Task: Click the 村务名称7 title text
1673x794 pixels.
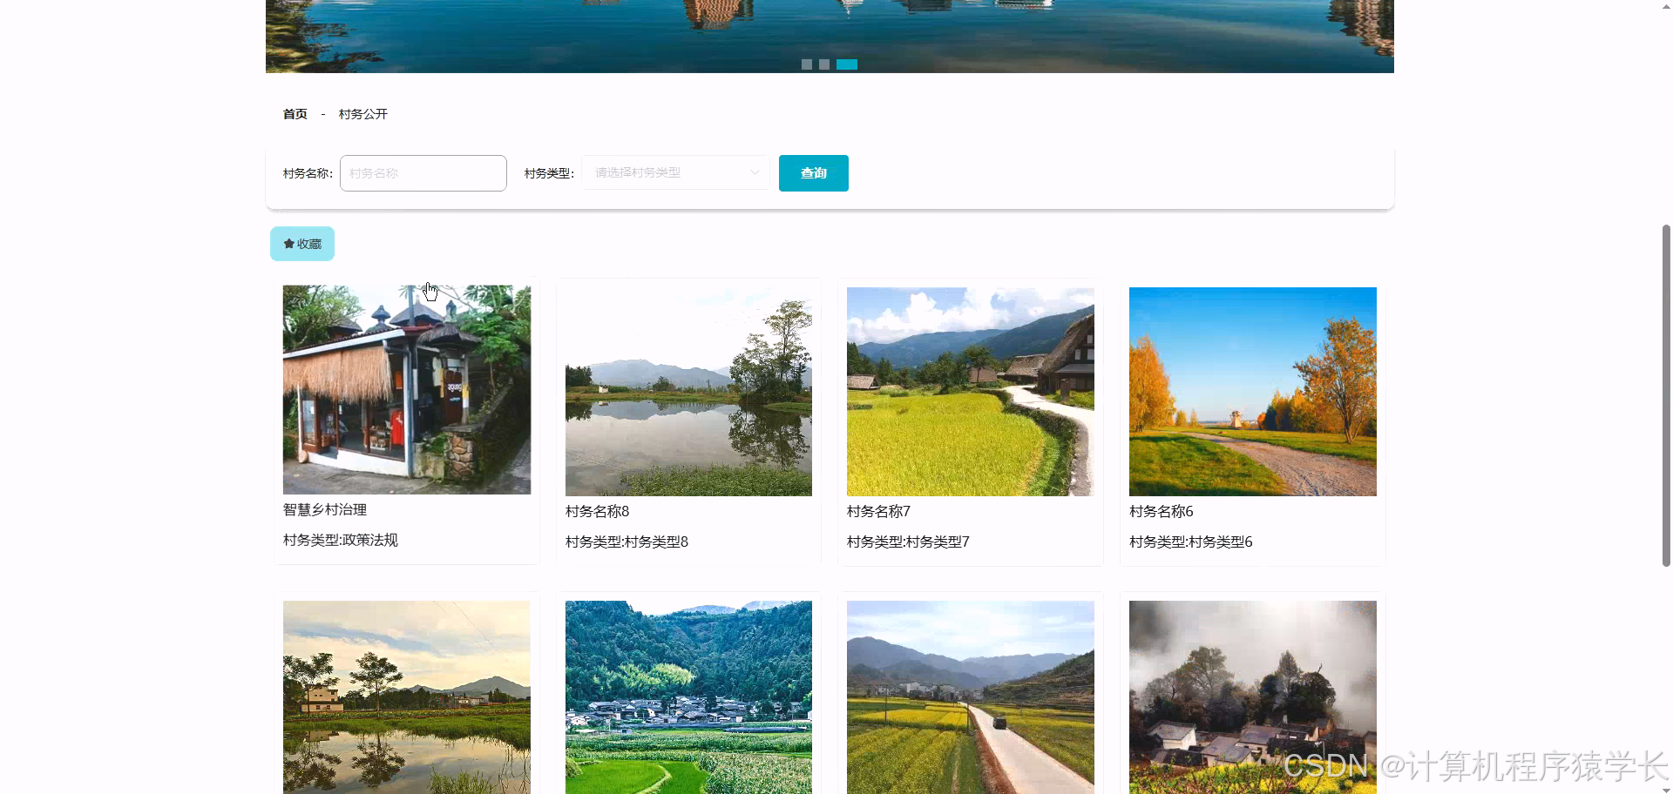Action: pos(878,511)
